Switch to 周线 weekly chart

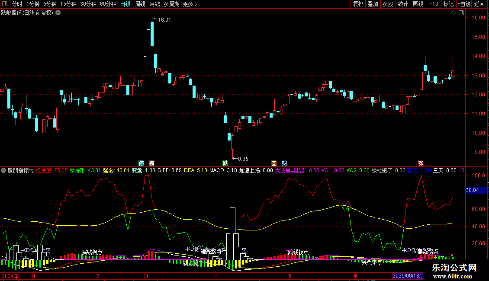point(140,4)
